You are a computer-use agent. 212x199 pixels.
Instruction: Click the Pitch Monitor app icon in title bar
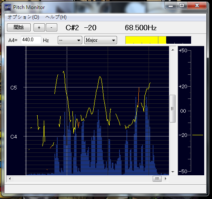pyautogui.click(x=8, y=7)
